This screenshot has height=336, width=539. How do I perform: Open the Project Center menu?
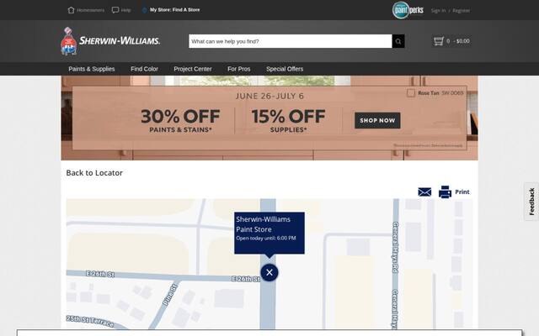point(193,69)
